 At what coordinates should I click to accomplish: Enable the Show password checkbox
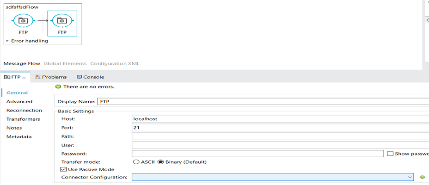pyautogui.click(x=390, y=154)
